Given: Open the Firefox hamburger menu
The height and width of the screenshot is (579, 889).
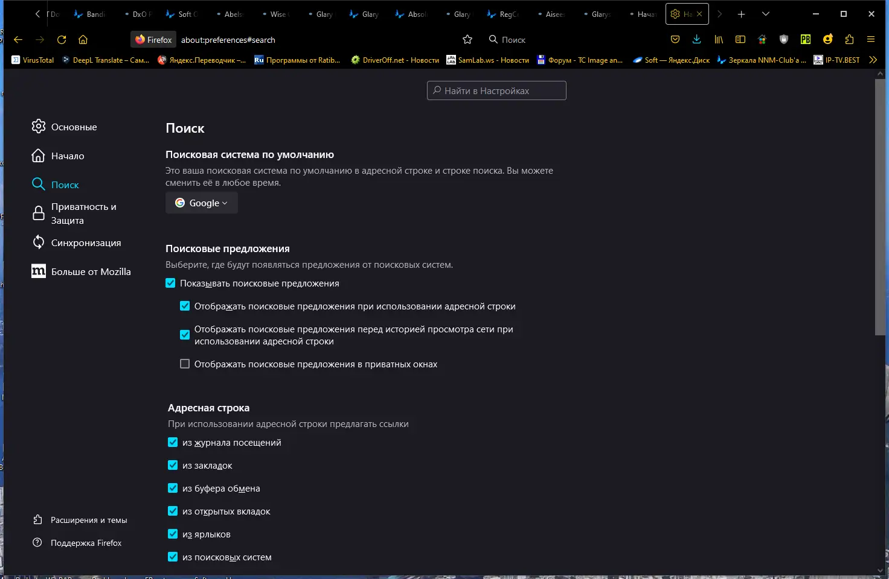Looking at the screenshot, I should click(871, 40).
